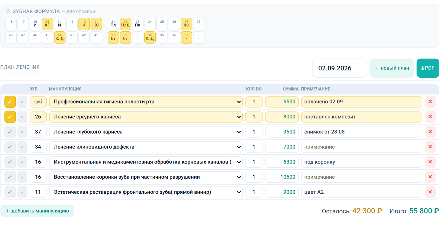This screenshot has height=232, width=443.
Task: Select tooth 44 КлД in dental formula
Action: point(60,37)
